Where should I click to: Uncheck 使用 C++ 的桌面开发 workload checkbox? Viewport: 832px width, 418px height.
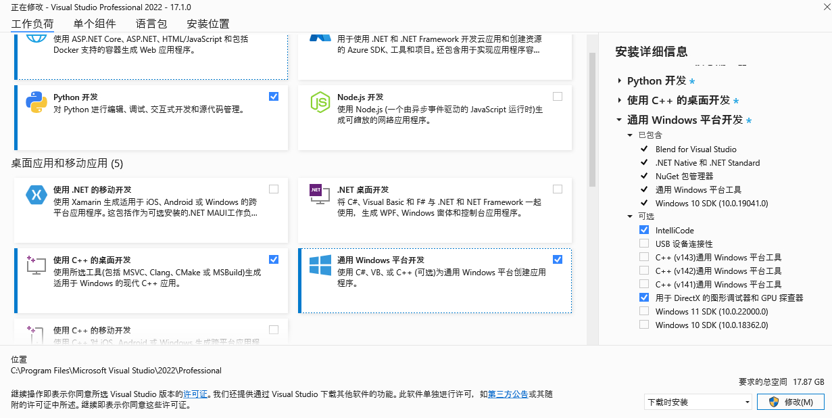click(x=274, y=260)
